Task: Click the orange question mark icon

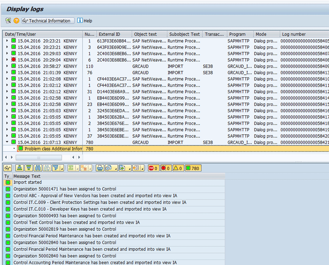Action: coord(16,21)
